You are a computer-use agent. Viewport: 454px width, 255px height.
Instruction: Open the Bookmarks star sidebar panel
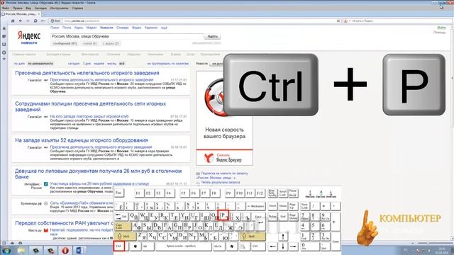tap(4, 28)
